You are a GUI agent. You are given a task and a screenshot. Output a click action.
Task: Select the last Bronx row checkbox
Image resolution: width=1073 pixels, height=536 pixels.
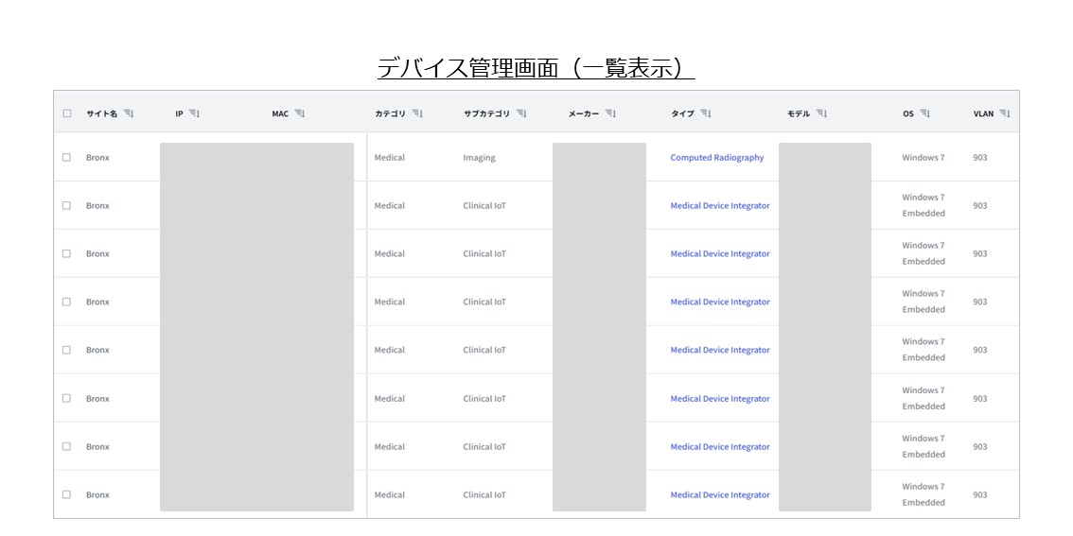point(67,494)
